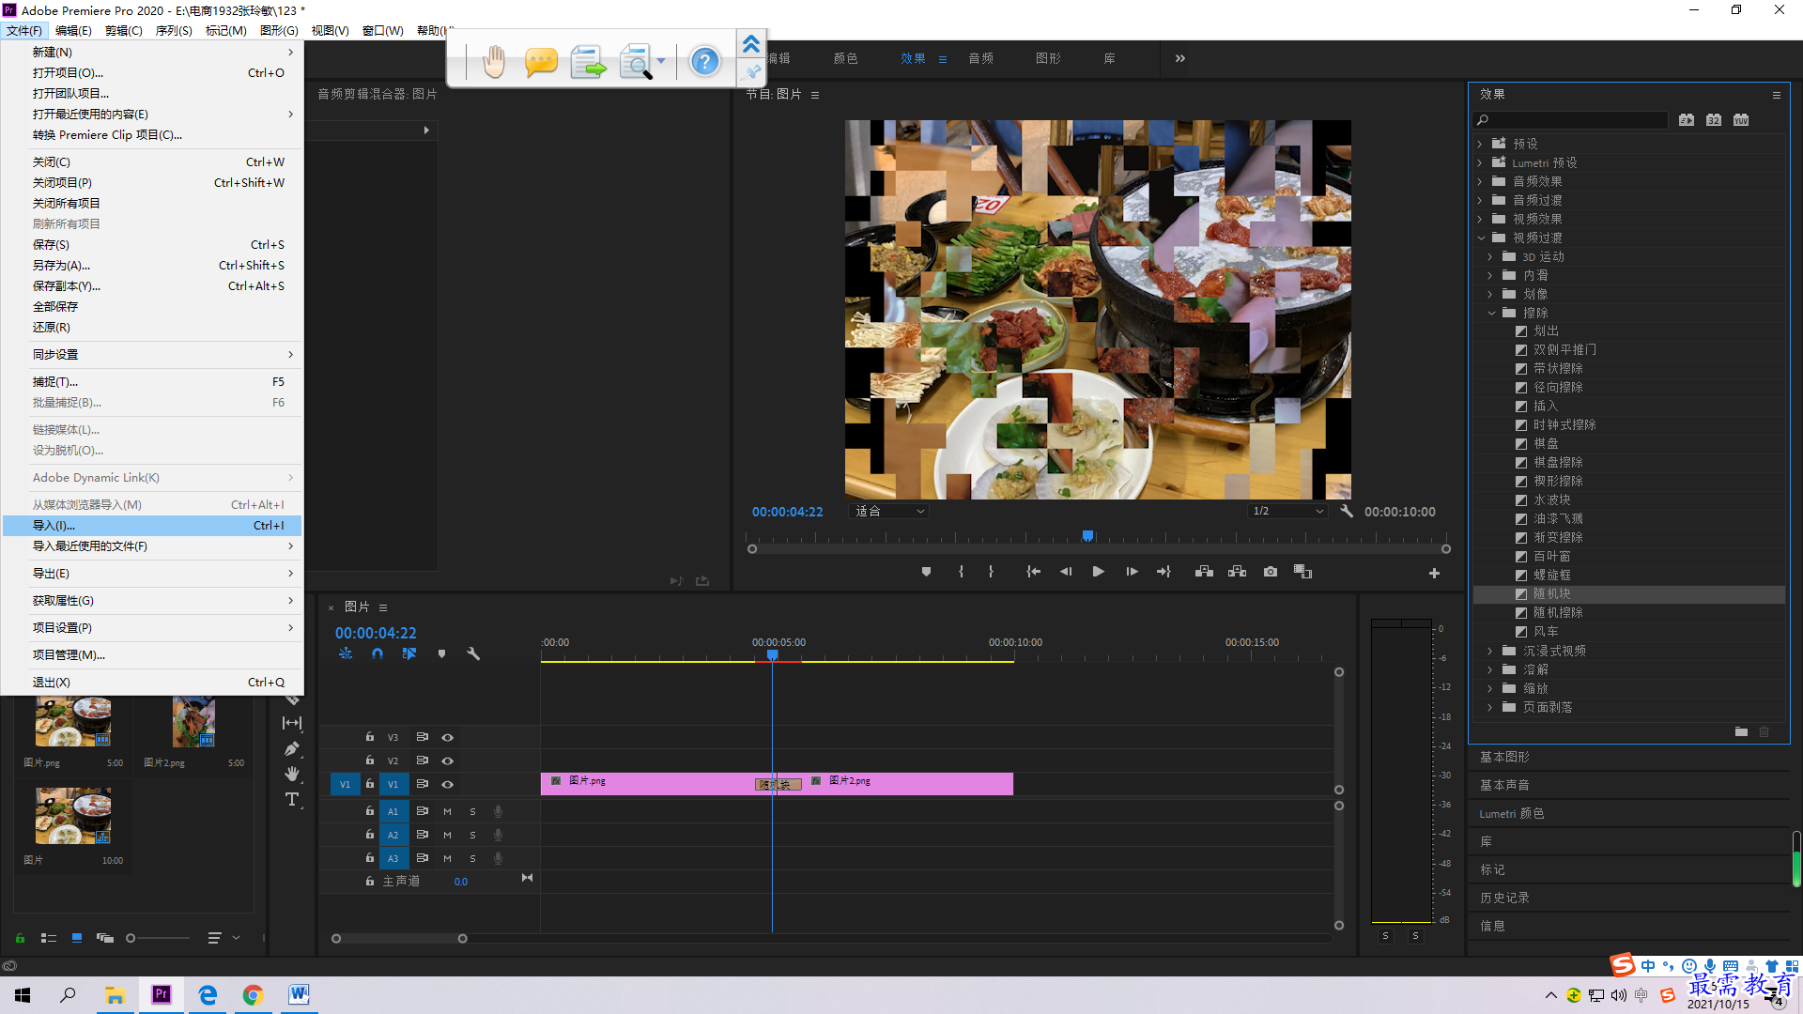Click the Accelerated Effects filter icon
This screenshot has height=1014, width=1803.
coord(1687,120)
